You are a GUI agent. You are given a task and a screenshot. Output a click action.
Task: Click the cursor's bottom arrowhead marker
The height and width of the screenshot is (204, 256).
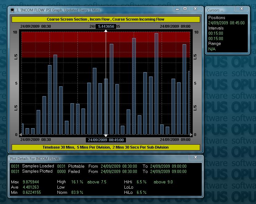coord(106,136)
